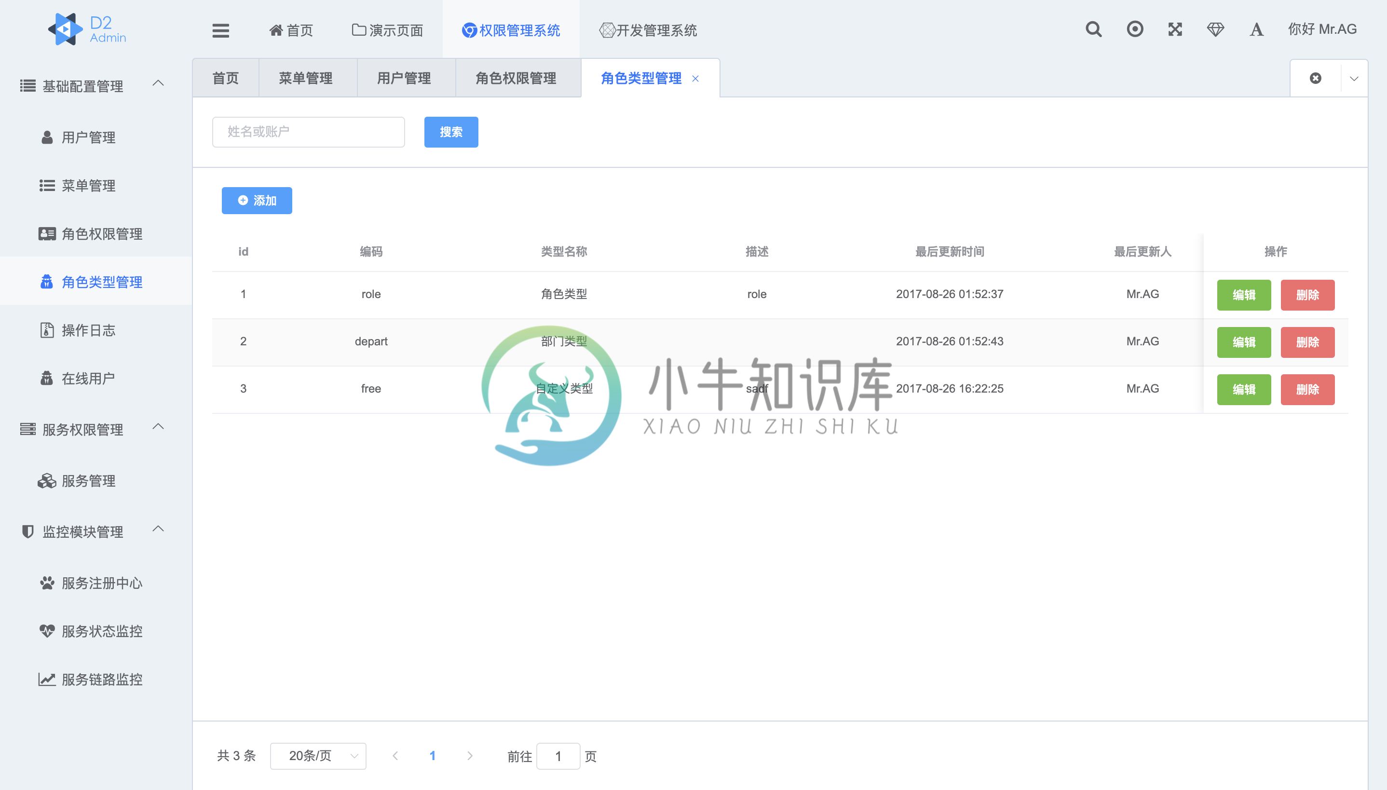Screen dimensions: 1387x790
Task: Click the circular target icon in header
Action: (1135, 29)
